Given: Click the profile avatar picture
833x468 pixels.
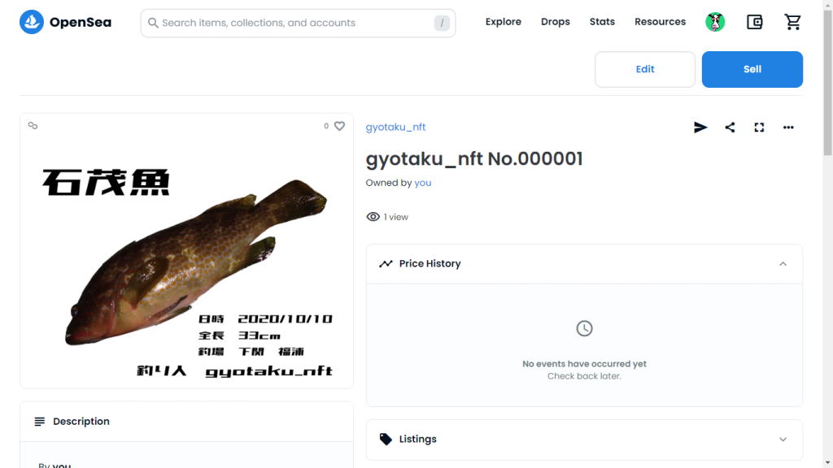Looking at the screenshot, I should (x=715, y=22).
